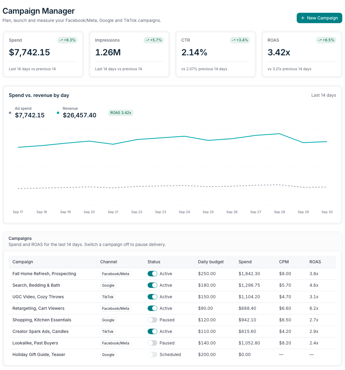Click the 6.2x ROAS value
345x370 pixels.
pyautogui.click(x=314, y=308)
